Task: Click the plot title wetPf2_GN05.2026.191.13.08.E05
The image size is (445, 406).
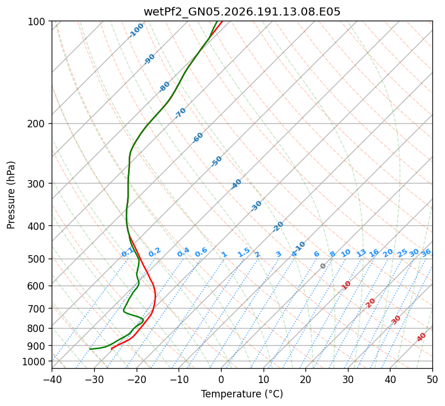Action: 242,12
